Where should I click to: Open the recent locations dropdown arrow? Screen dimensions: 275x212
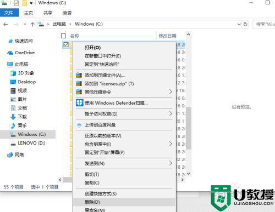(x=25, y=24)
